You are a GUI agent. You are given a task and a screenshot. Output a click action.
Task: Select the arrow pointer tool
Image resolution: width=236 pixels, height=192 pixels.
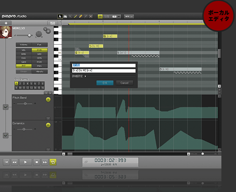pyautogui.click(x=60, y=16)
